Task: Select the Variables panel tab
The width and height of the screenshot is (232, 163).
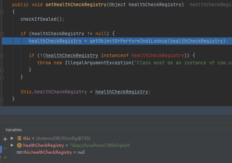Action: (x=14, y=130)
